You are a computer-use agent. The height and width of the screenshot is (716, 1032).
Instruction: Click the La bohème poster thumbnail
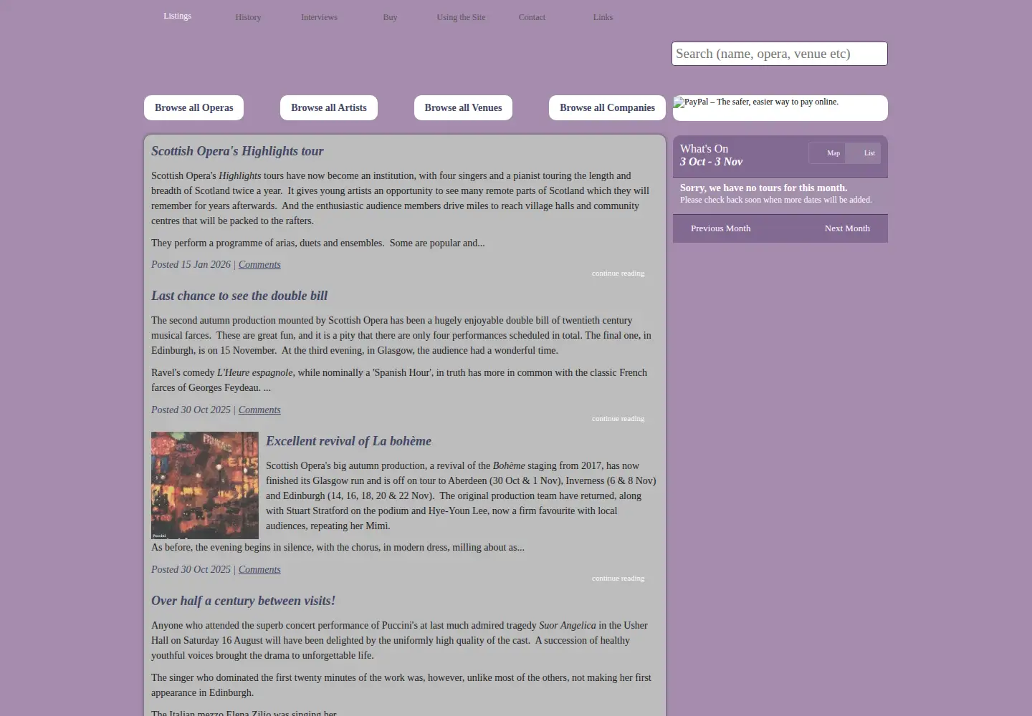click(x=205, y=485)
